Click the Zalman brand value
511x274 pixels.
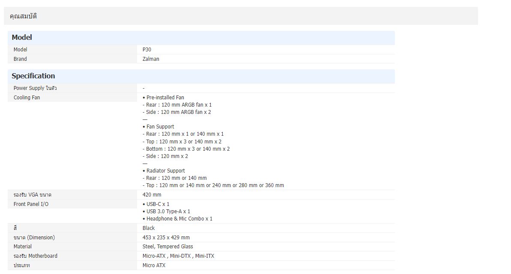point(151,59)
